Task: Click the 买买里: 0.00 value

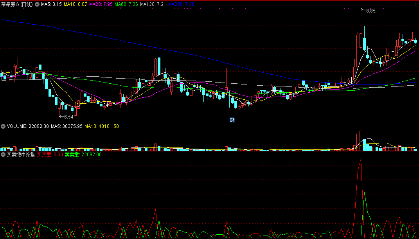Action: [50, 155]
